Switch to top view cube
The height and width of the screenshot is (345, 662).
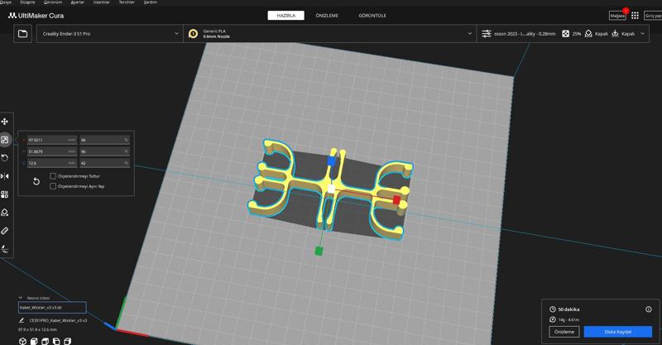(x=46, y=341)
